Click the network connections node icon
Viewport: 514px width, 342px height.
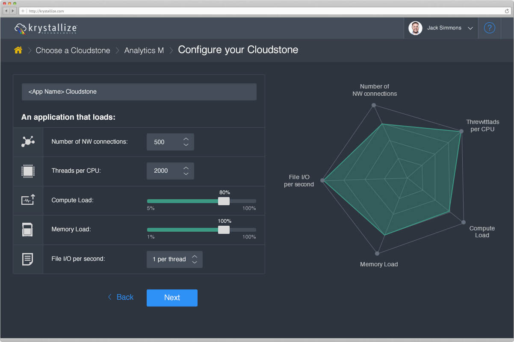pyautogui.click(x=28, y=142)
